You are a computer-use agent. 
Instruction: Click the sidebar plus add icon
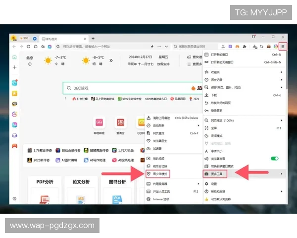(14, 67)
